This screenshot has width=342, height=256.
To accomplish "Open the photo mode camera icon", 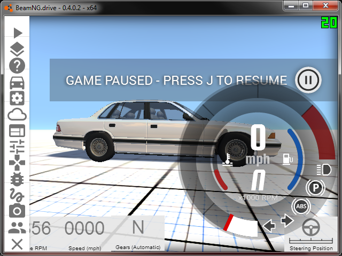I will click(x=17, y=211).
